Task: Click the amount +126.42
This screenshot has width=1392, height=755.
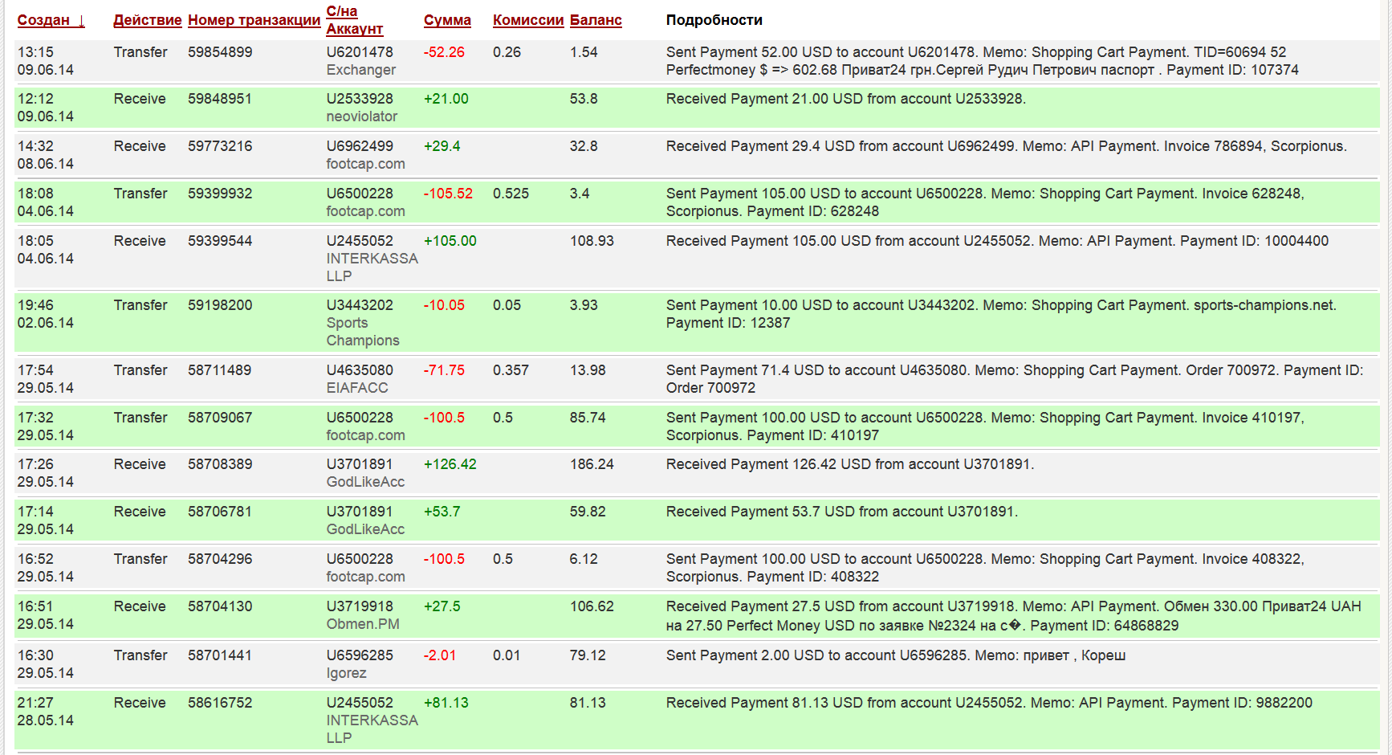Action: tap(450, 464)
